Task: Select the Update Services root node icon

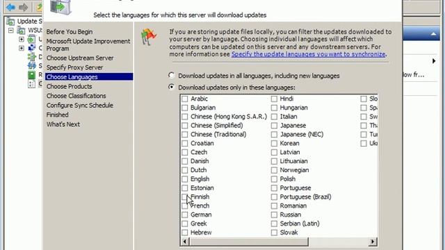Action: (10, 22)
